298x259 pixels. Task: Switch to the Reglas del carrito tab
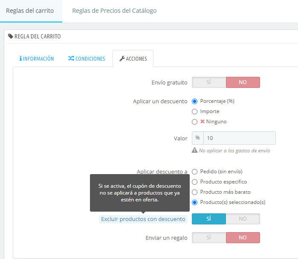point(30,11)
